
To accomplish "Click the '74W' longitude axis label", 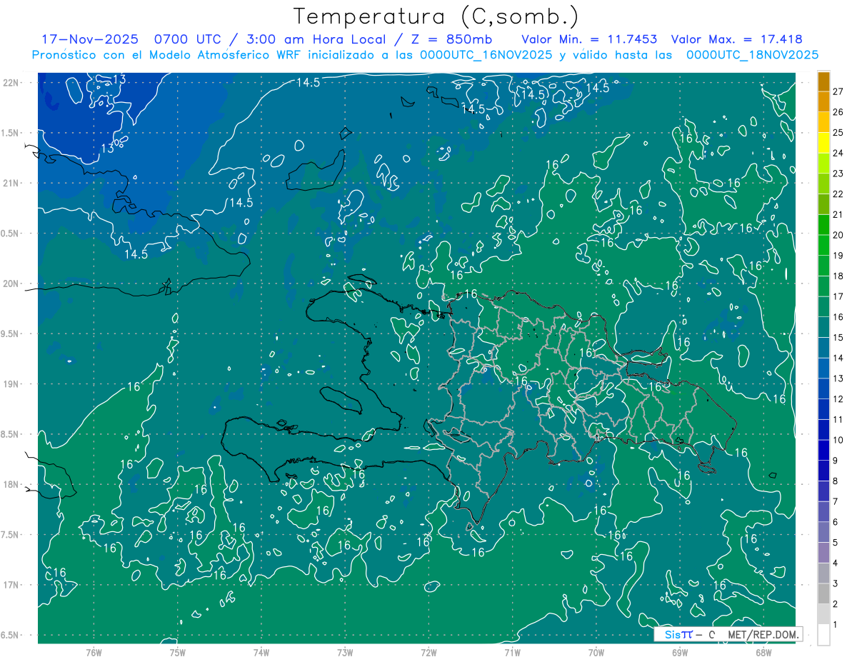I will 261,652.
